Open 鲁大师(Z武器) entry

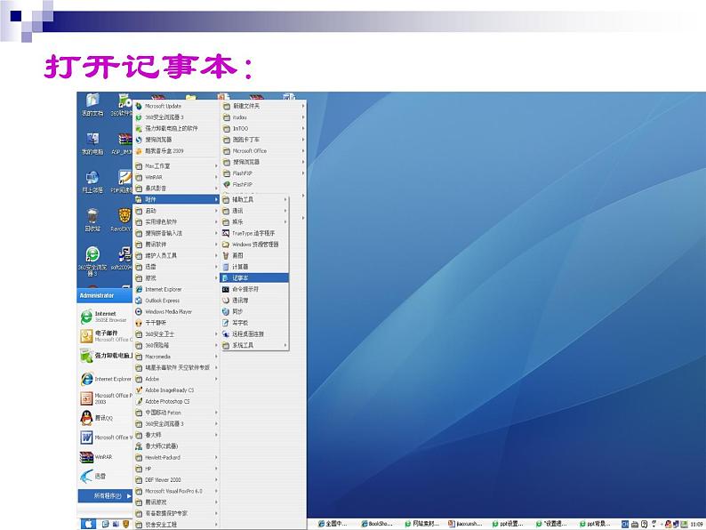click(176, 446)
